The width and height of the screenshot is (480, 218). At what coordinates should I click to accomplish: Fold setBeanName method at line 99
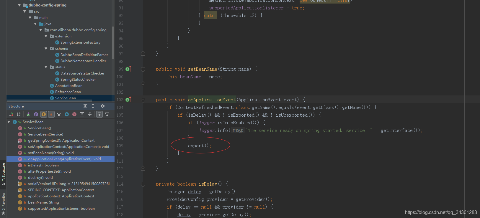(143, 69)
